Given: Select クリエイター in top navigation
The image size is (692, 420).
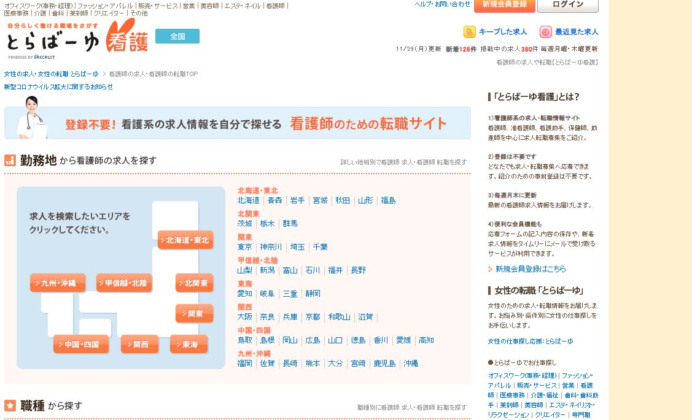Looking at the screenshot, I should (x=109, y=13).
